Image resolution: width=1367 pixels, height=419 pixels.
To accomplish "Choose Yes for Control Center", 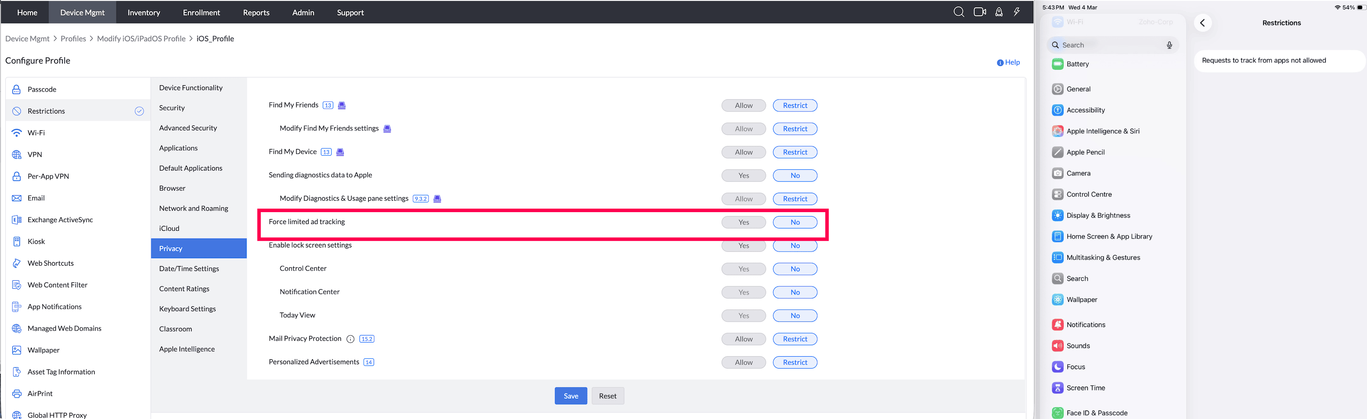I will [x=743, y=269].
